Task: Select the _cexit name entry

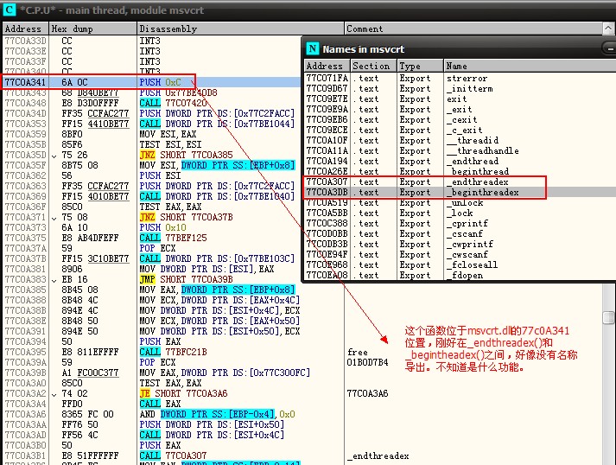Action: 462,120
